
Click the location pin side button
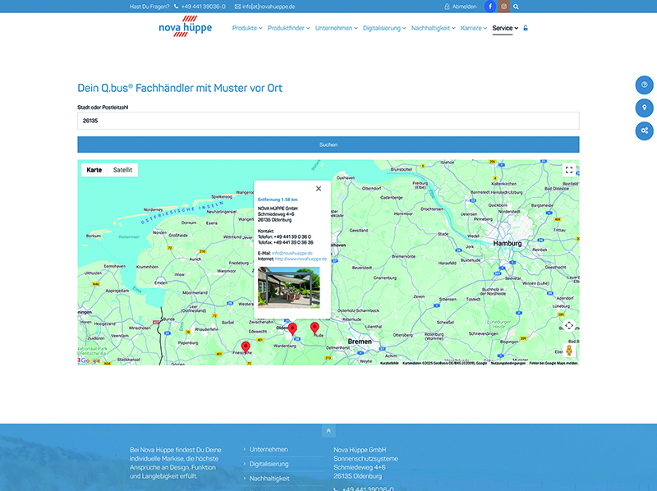click(x=645, y=108)
